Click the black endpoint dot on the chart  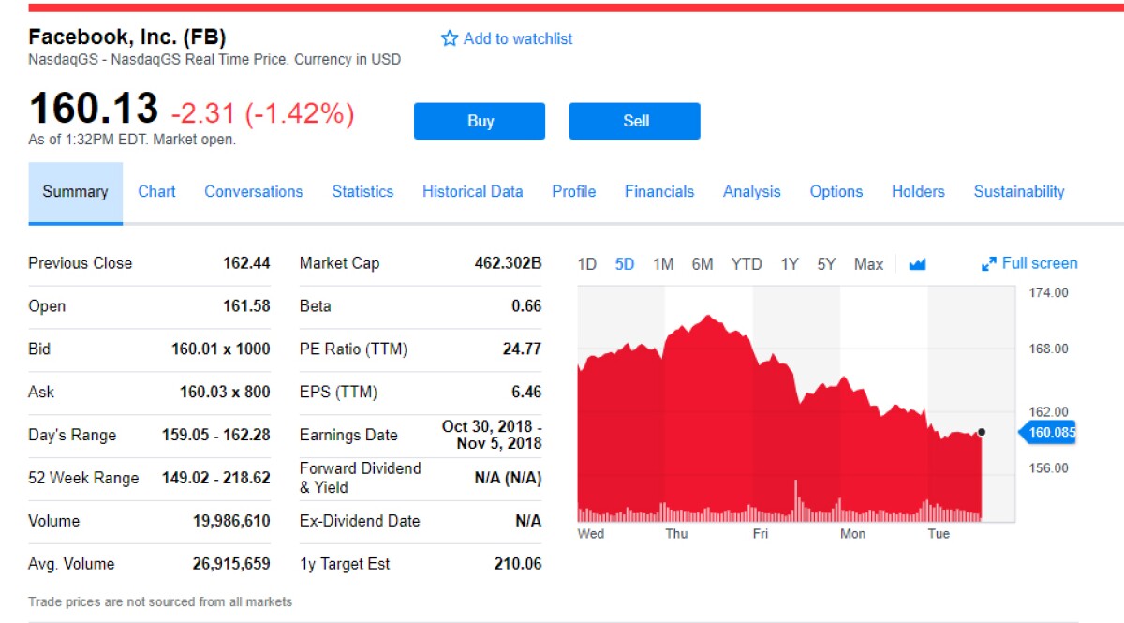click(x=982, y=432)
